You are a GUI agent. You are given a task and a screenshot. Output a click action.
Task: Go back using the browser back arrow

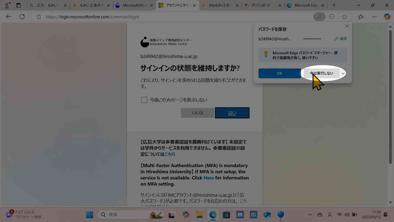point(8,17)
